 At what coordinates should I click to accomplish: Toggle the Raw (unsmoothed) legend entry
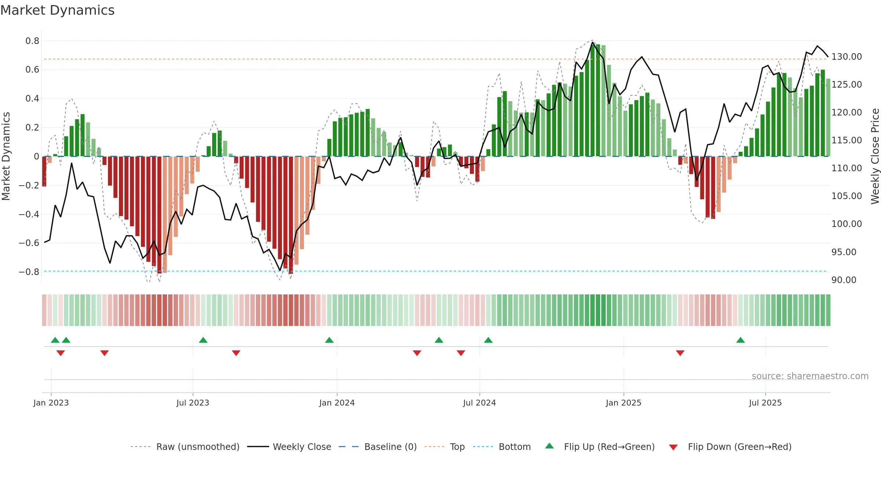[185, 447]
